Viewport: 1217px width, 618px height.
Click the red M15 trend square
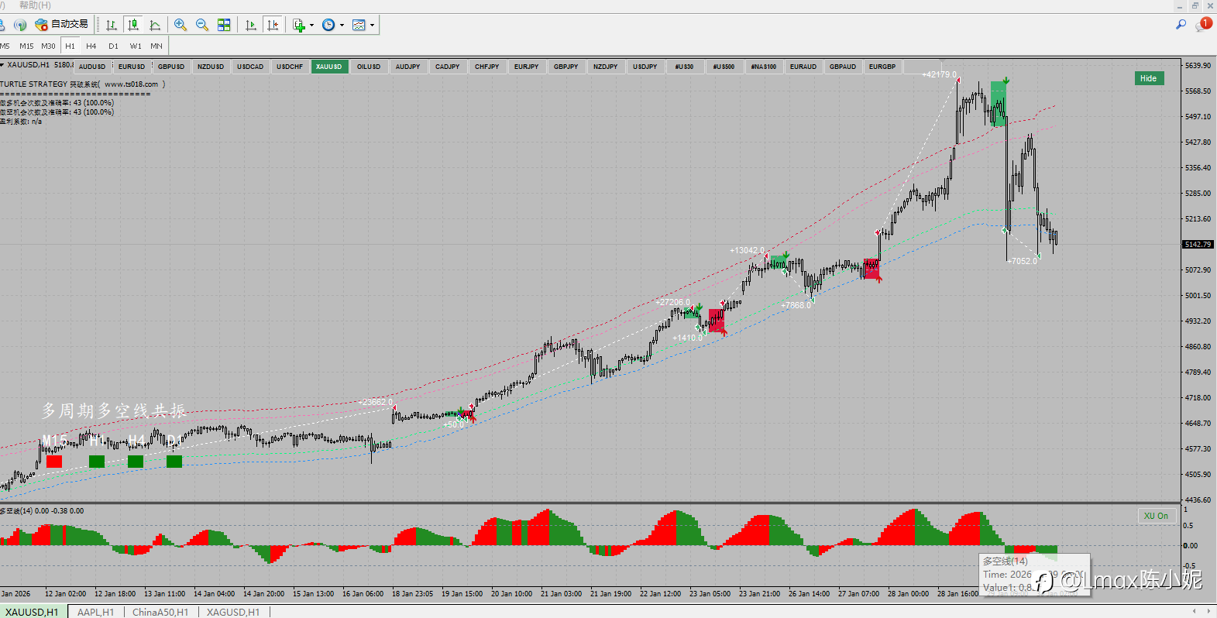click(x=54, y=462)
